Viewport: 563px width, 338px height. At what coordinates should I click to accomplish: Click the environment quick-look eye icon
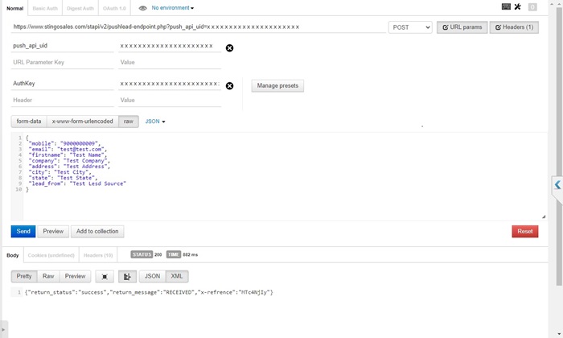tap(142, 8)
